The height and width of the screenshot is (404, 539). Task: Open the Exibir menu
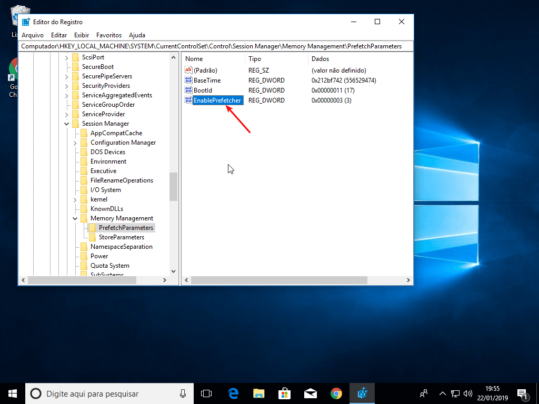click(81, 35)
